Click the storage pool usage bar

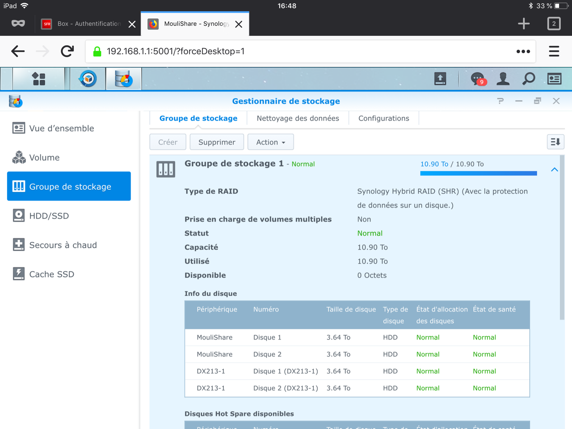tap(479, 173)
